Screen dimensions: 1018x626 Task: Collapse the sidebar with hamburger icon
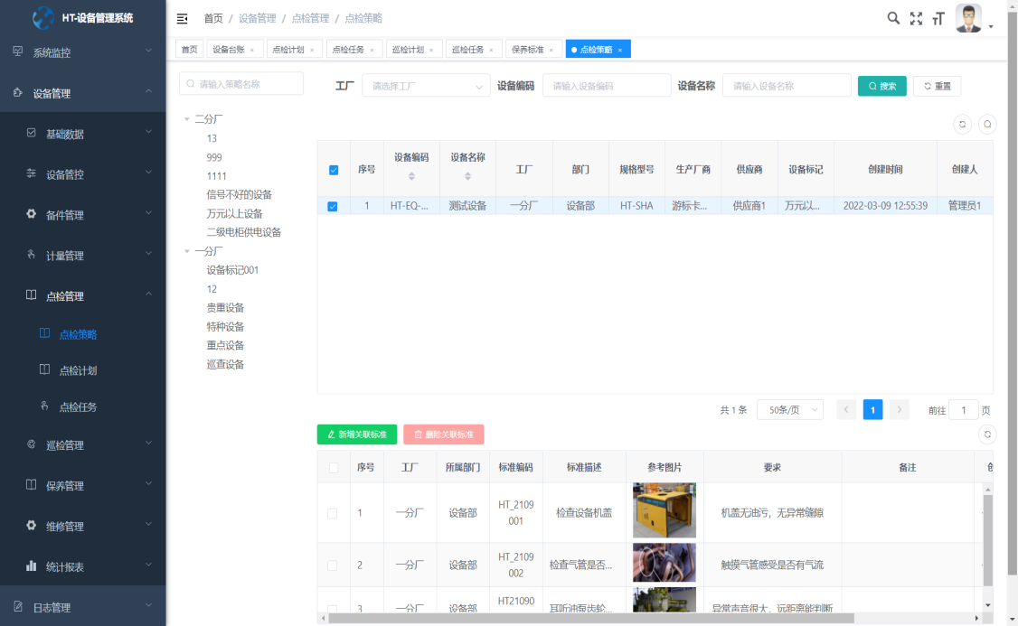pos(183,18)
